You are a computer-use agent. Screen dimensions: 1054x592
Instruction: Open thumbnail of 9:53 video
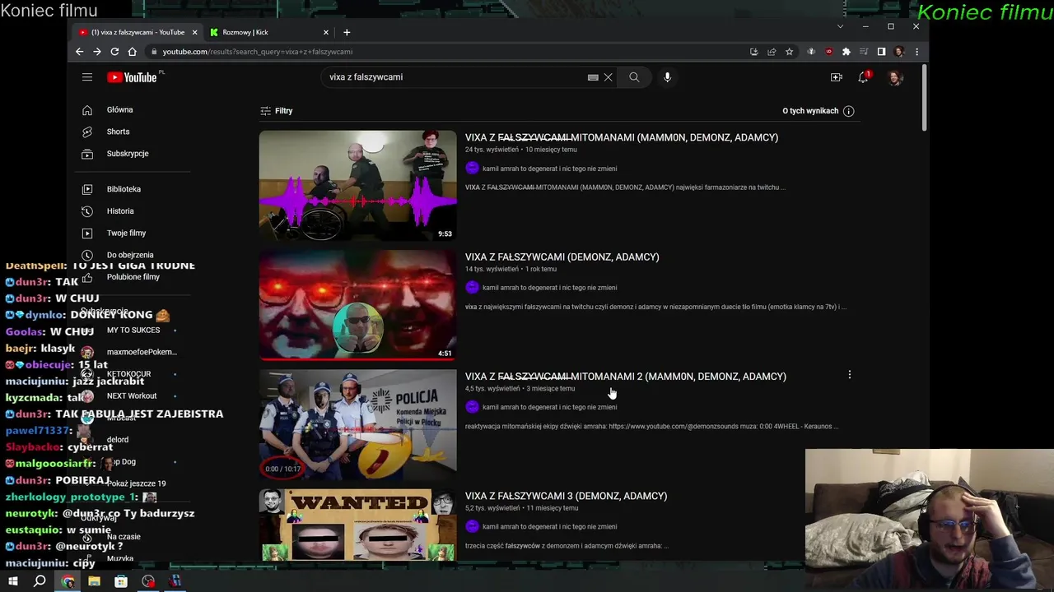pos(357,186)
